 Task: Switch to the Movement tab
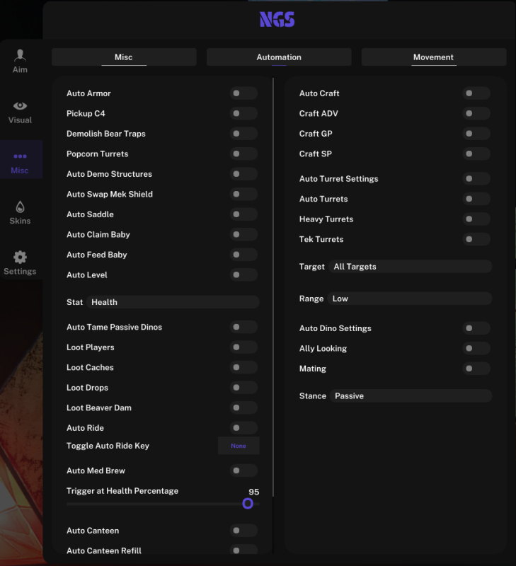click(434, 57)
